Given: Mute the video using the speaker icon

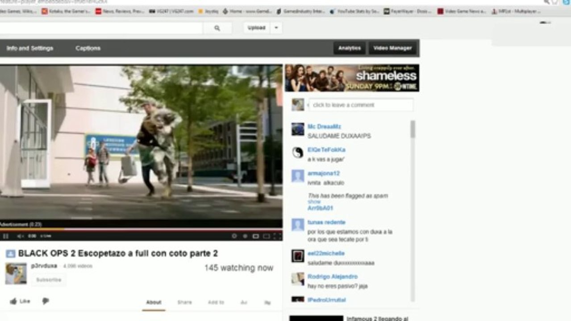Looking at the screenshot, I should tap(20, 236).
